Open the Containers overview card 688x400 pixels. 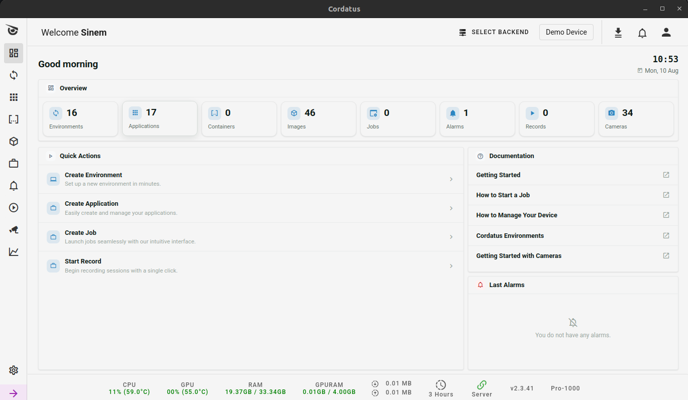pyautogui.click(x=239, y=119)
